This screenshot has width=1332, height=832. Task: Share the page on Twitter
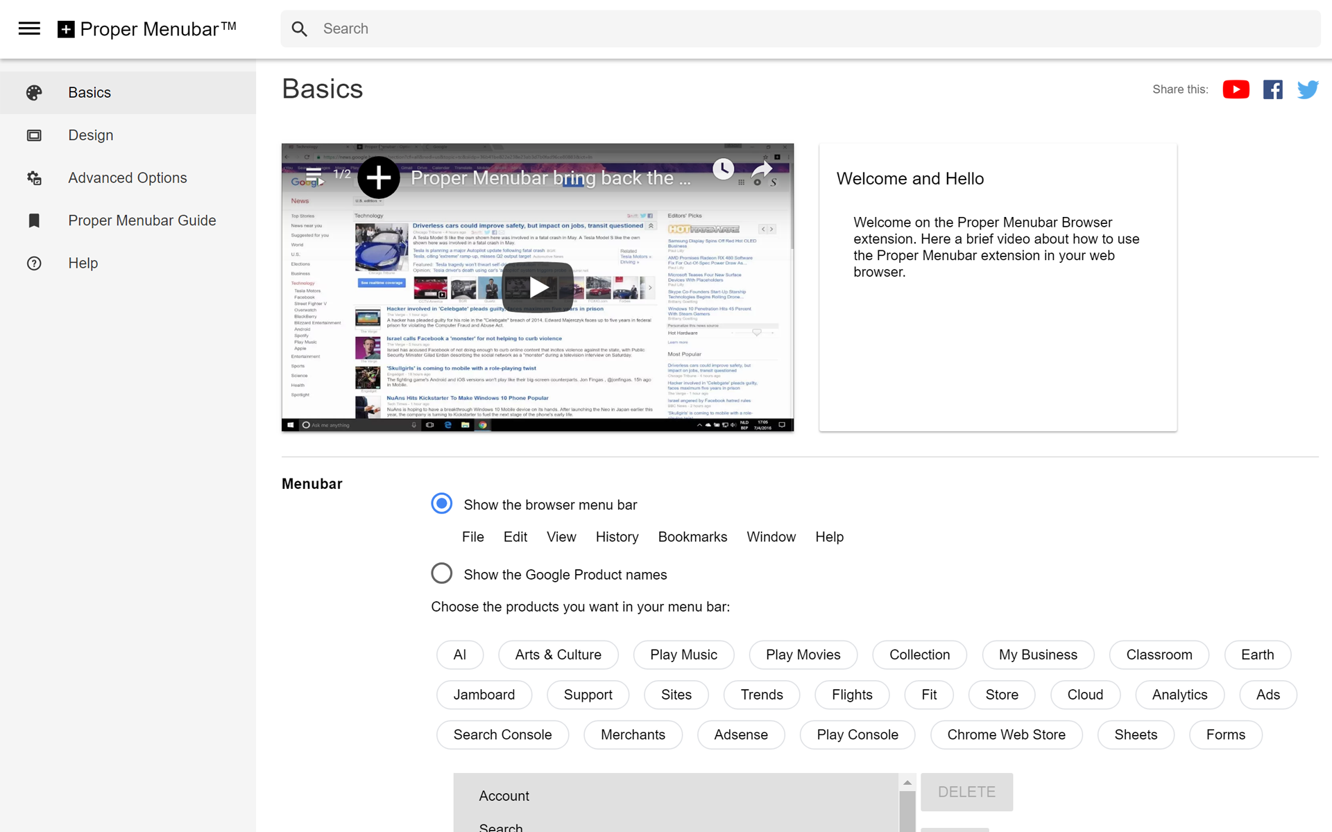point(1308,89)
